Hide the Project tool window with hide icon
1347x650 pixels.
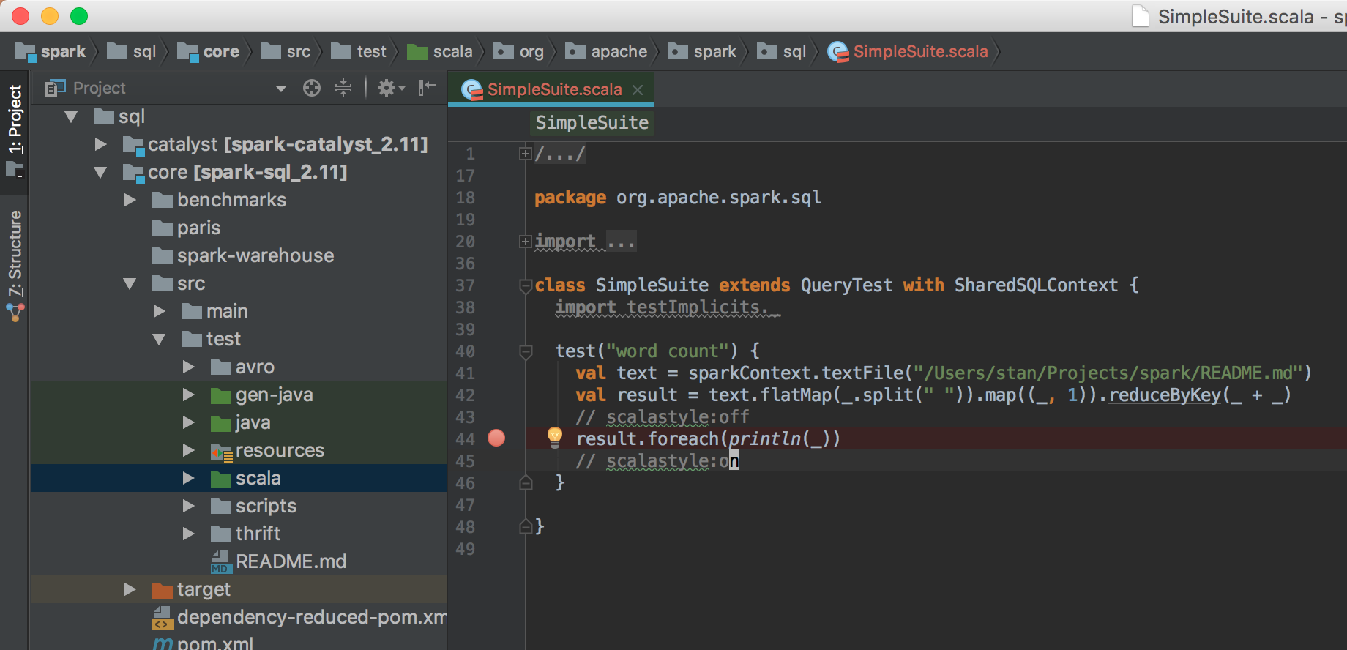pos(427,89)
